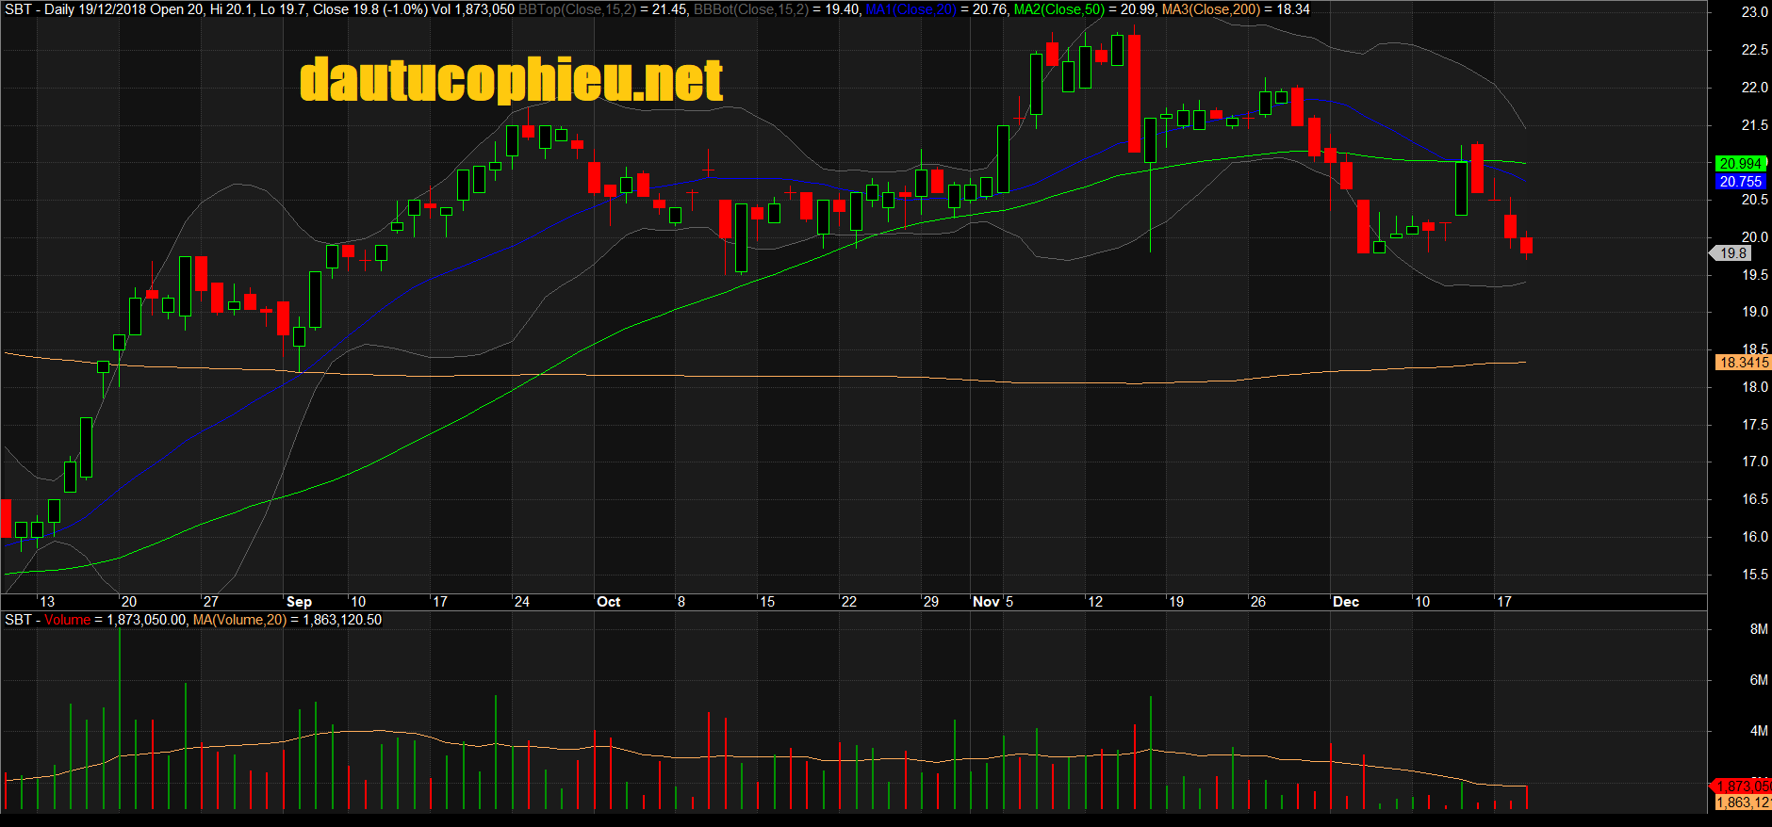Click the 20.0 price axis tick
Screen dimensions: 1772x827
point(1754,237)
